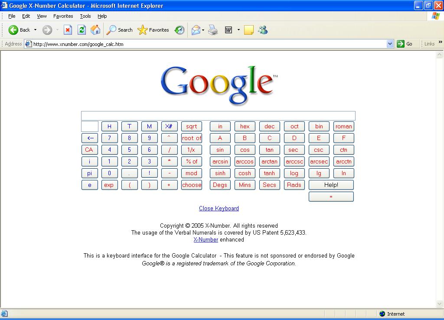Screen dimensions: 444x320
Task: Click the status bar page icon
Action: [x=4, y=314]
